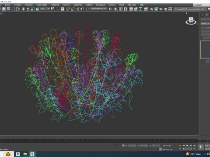Toggle Angle Snap

(x=73, y=9)
